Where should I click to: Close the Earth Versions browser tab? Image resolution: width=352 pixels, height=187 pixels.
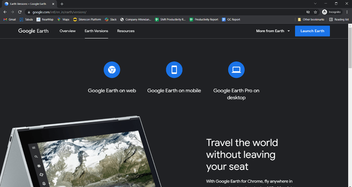click(x=53, y=4)
